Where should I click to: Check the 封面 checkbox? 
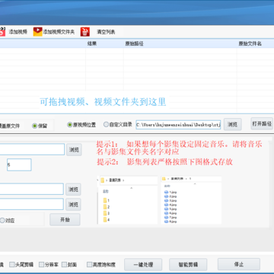coord(64,265)
